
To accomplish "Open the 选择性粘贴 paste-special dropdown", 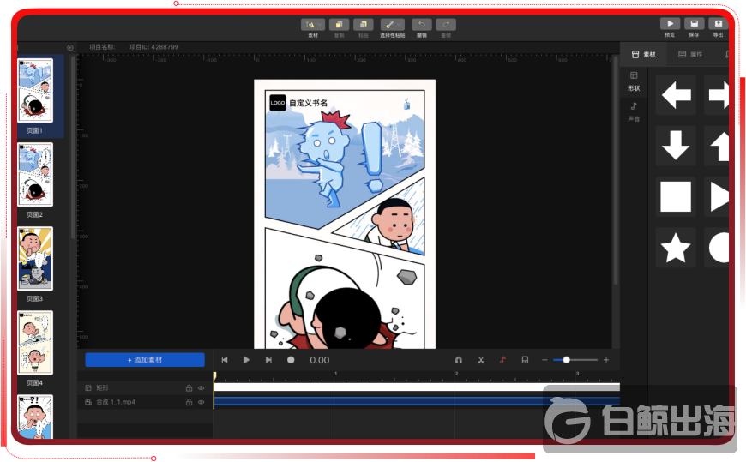I will click(392, 25).
